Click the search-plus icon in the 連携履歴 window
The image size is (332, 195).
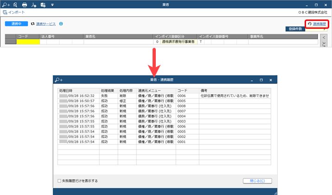(x=58, y=80)
